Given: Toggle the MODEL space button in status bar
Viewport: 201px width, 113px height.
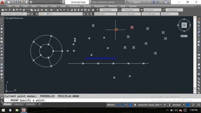Looking at the screenshot, I should [x=111, y=105].
